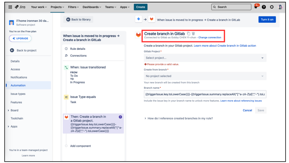Click the iThome ironman project avatar icon

(x=11, y=23)
